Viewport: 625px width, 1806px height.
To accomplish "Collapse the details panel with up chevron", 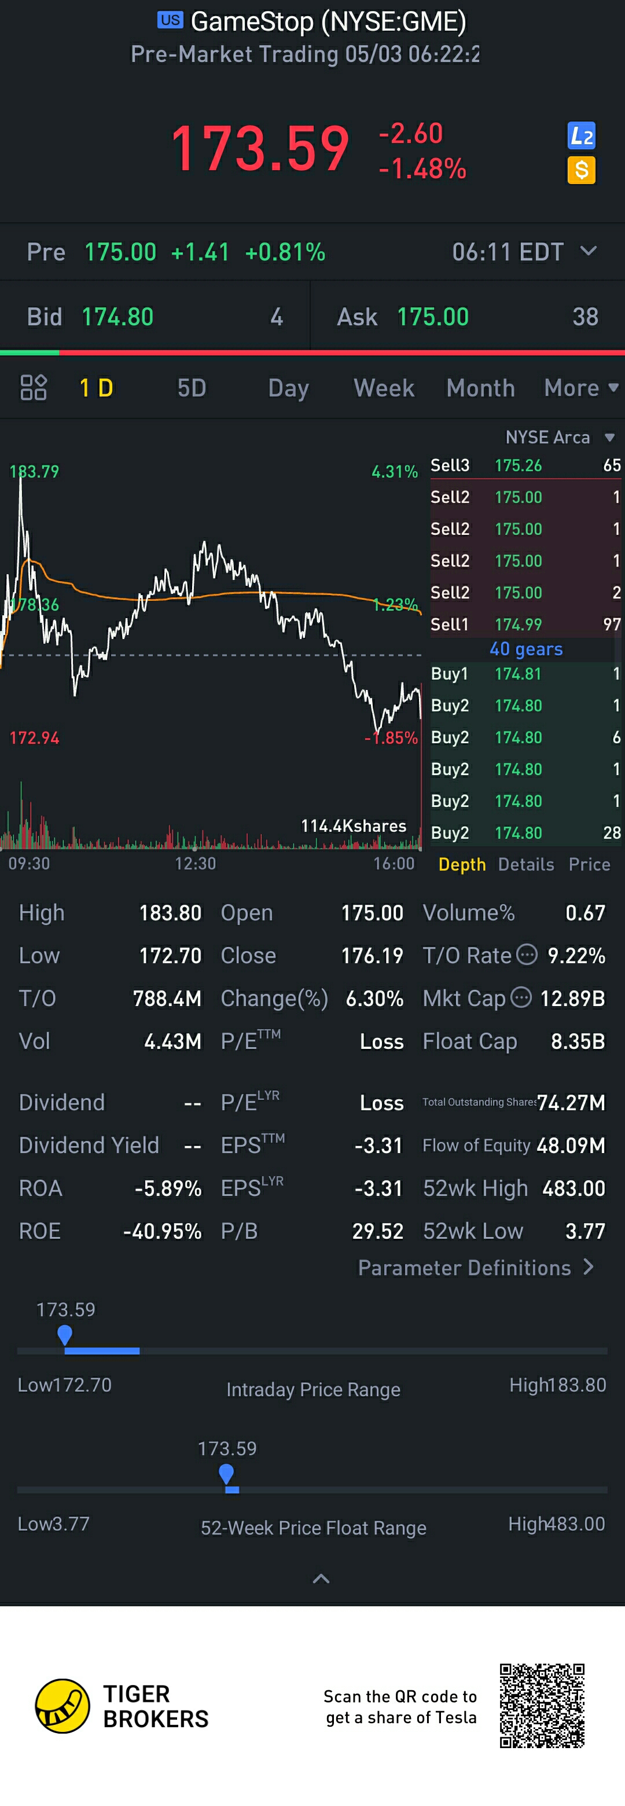I will pyautogui.click(x=321, y=1578).
